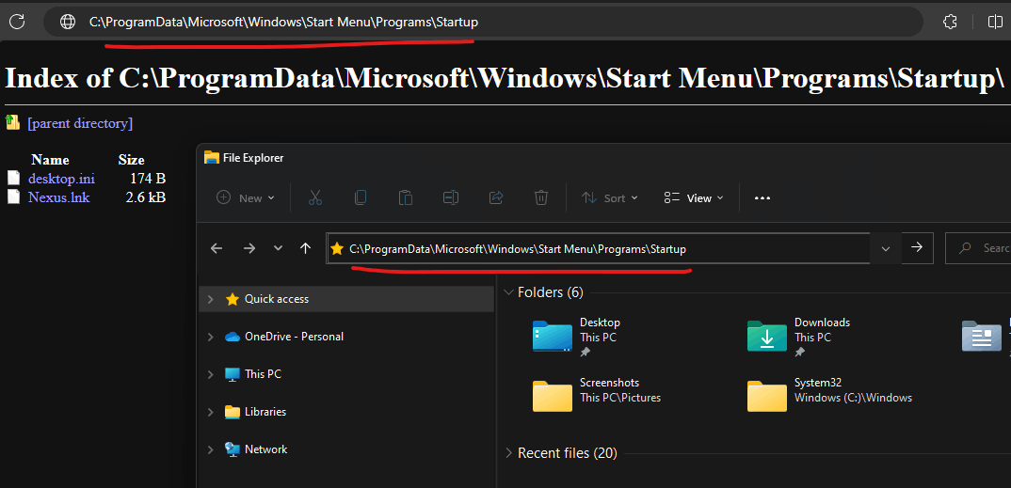Expand the This PC tree node

point(210,374)
